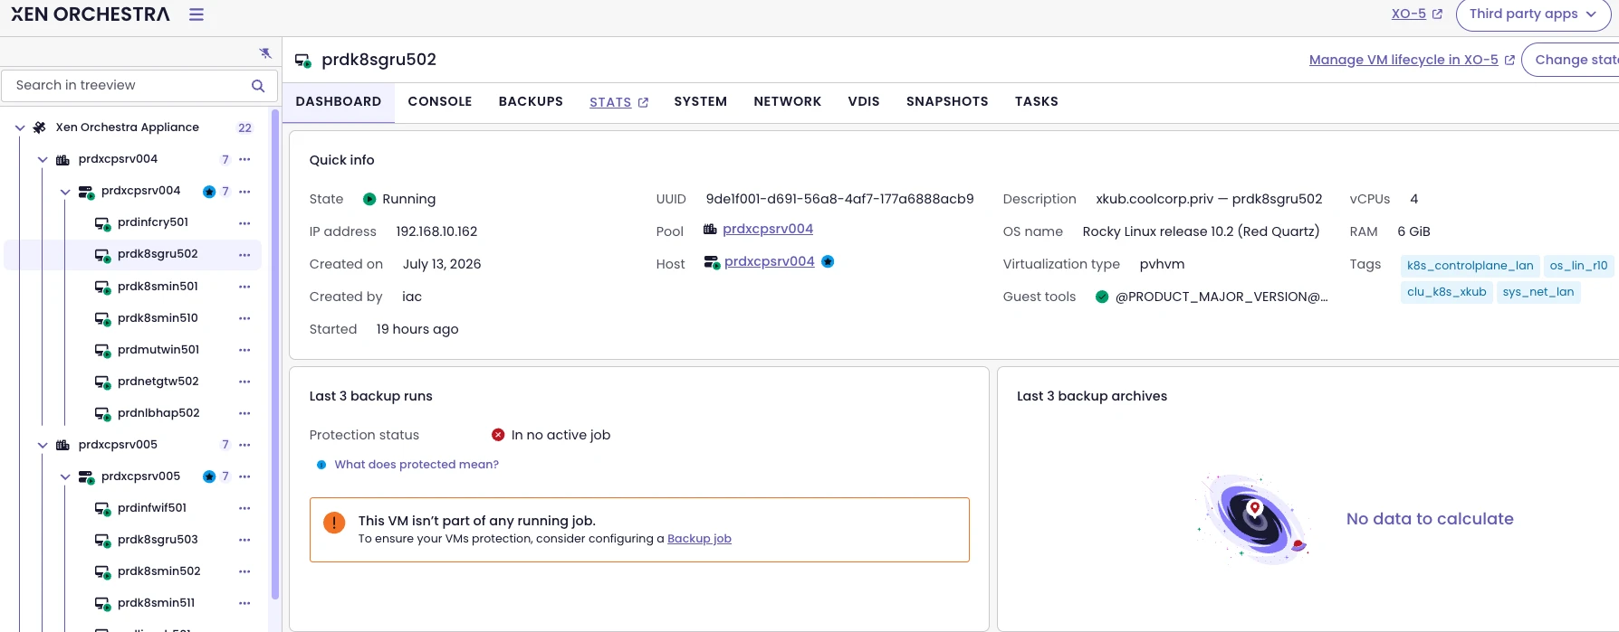
Task: Select prdmutwin501 in the tree
Action: (x=158, y=350)
